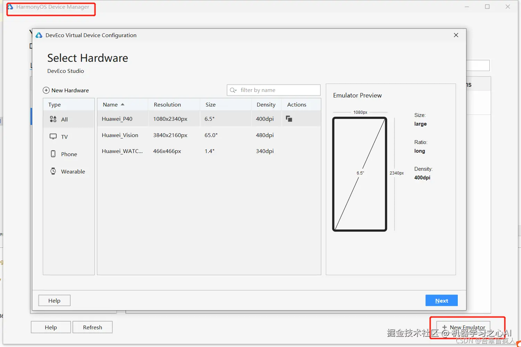Sort the table by Name column

[x=123, y=104]
